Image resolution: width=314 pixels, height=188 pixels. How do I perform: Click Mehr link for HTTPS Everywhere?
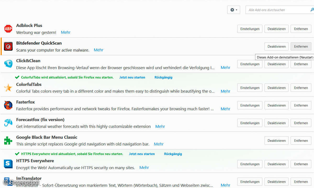tap(144, 167)
